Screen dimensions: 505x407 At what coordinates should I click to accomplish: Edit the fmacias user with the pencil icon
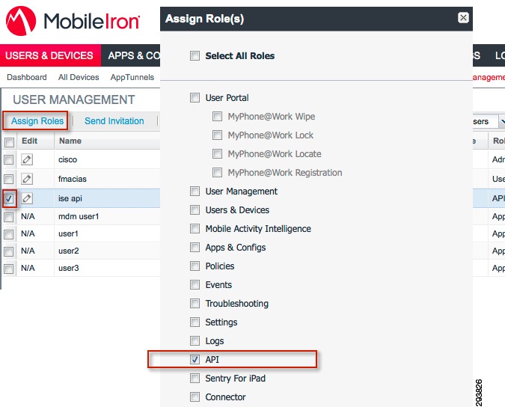tap(27, 179)
